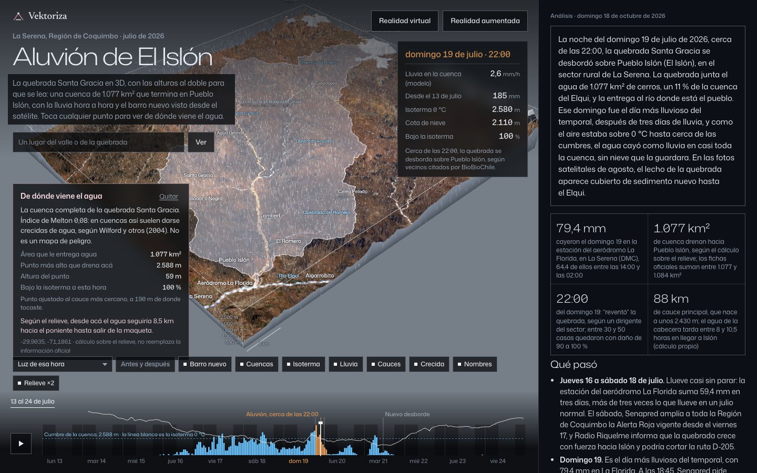
Task: Click the timeline scrubber handle at 22:00
Action: coord(321,423)
